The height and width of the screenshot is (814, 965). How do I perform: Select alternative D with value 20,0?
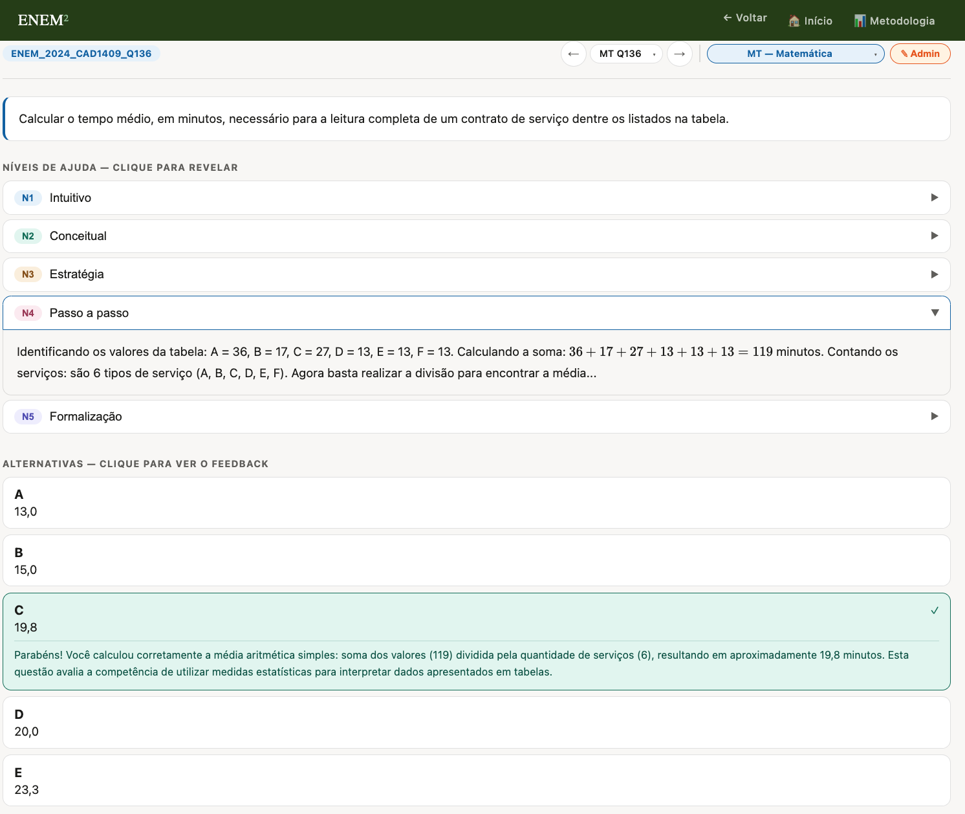point(477,722)
